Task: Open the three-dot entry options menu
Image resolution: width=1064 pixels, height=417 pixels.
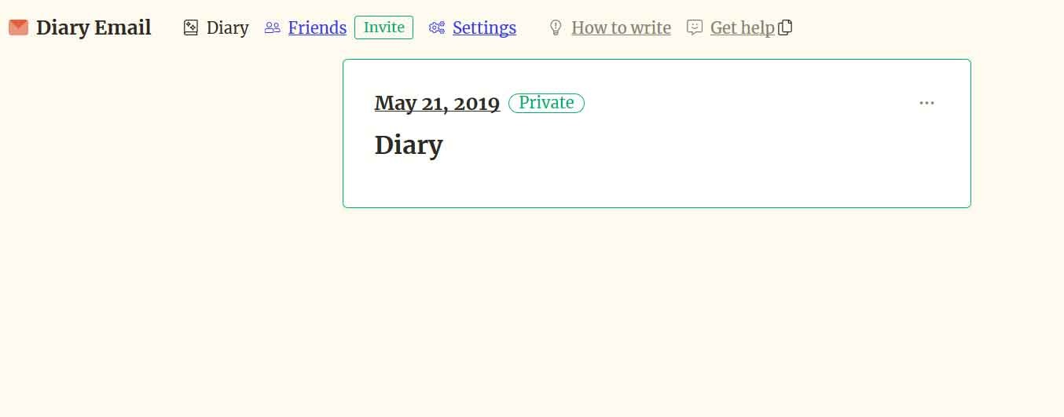Action: 926,103
